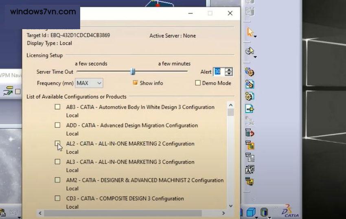Click the faded curved arrow icon at bottom-left

click(14, 212)
